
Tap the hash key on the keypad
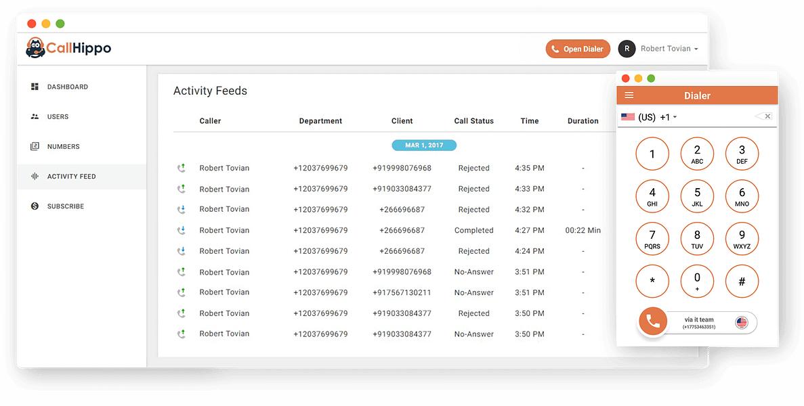point(742,281)
